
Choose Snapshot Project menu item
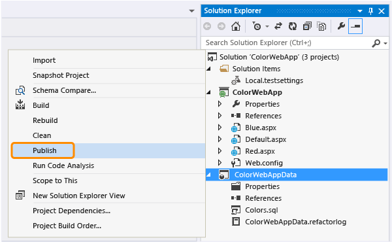[61, 75]
